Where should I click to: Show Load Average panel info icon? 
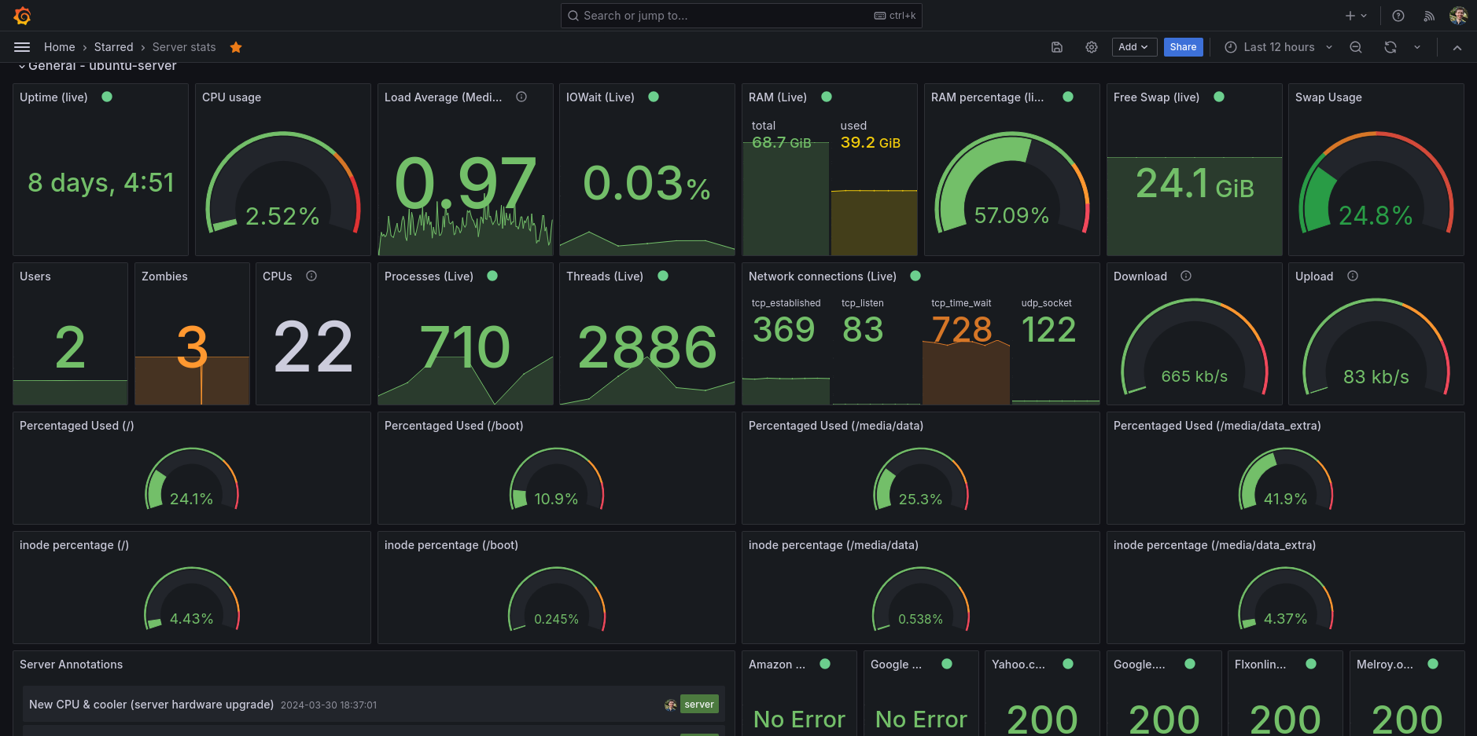tap(521, 97)
